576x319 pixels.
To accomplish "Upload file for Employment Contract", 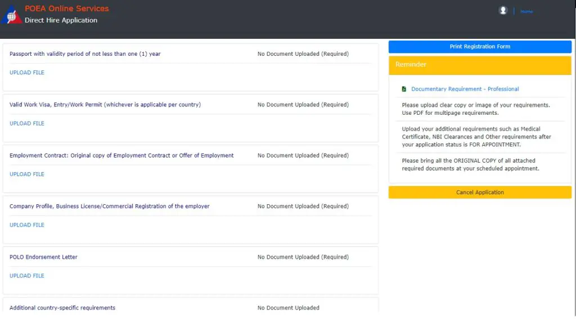I will point(27,174).
